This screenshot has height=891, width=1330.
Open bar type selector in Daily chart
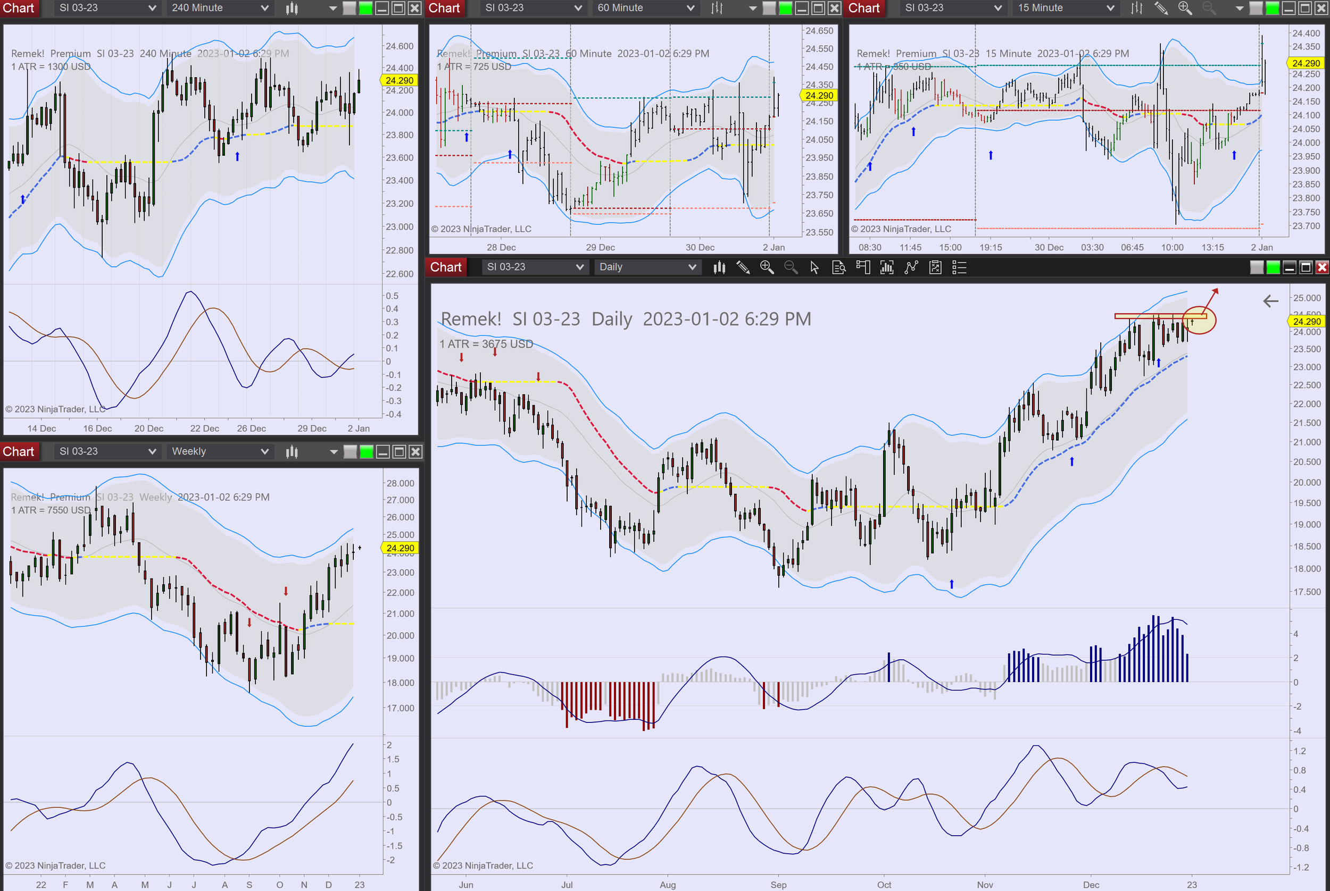(x=719, y=267)
